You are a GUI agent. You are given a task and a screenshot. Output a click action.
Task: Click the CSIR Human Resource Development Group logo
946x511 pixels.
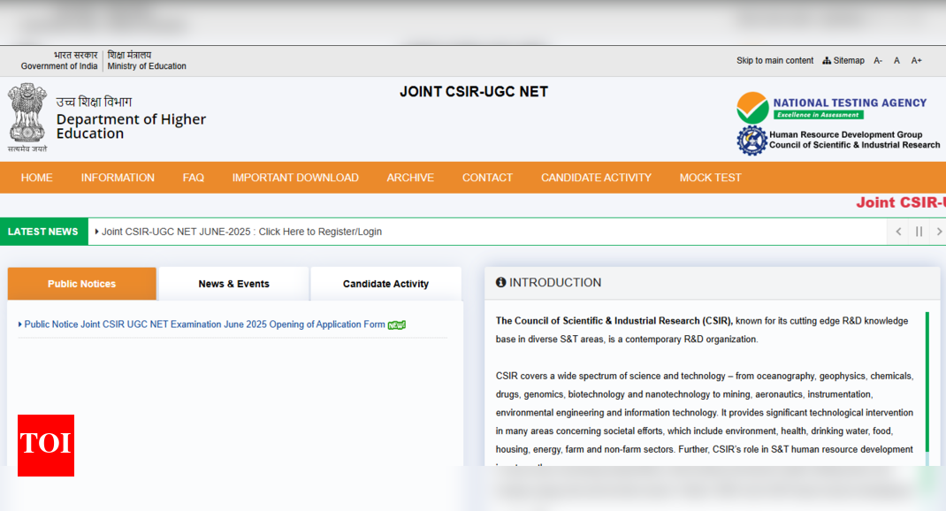click(x=752, y=141)
